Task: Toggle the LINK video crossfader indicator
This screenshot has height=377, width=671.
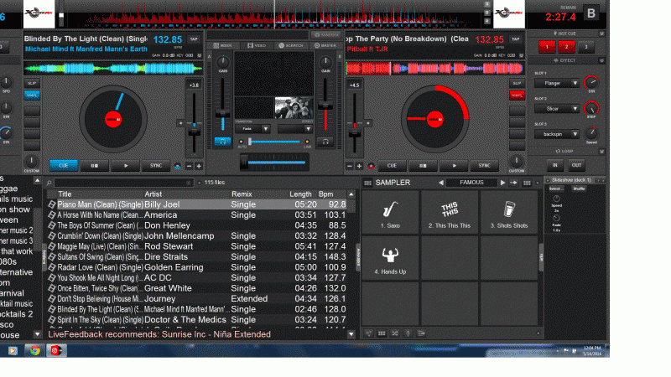Action: pos(307,142)
